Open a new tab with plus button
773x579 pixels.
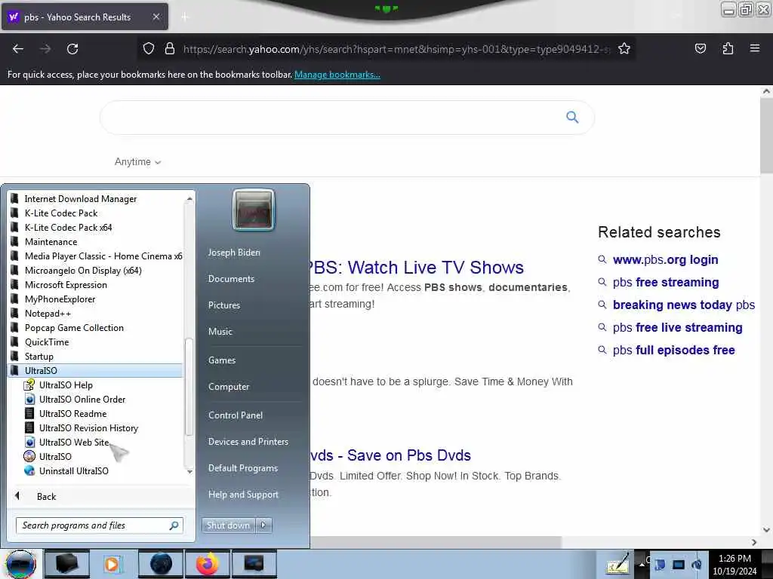tap(184, 17)
